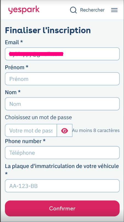Click the AA-123-BB license plate field
Image resolution: width=124 pixels, height=222 pixels.
[62, 186]
